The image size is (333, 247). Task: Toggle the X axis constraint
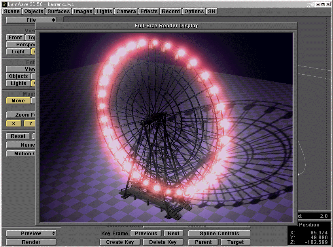tap(13, 123)
